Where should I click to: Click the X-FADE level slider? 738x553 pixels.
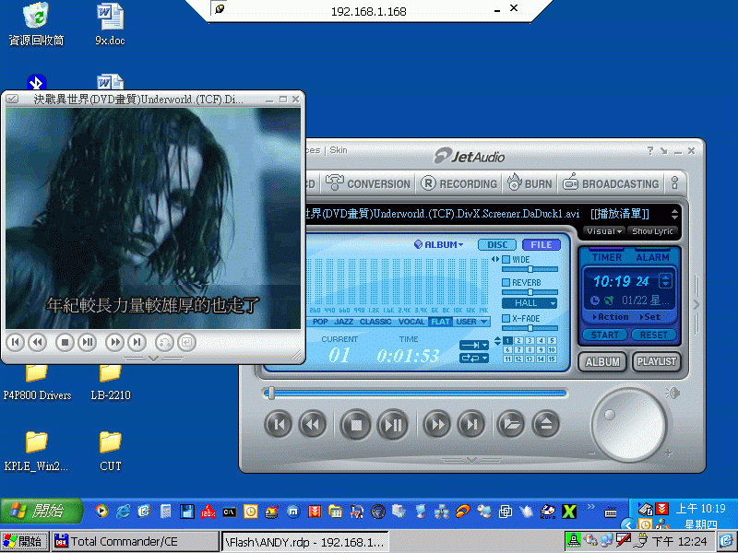pos(530,328)
